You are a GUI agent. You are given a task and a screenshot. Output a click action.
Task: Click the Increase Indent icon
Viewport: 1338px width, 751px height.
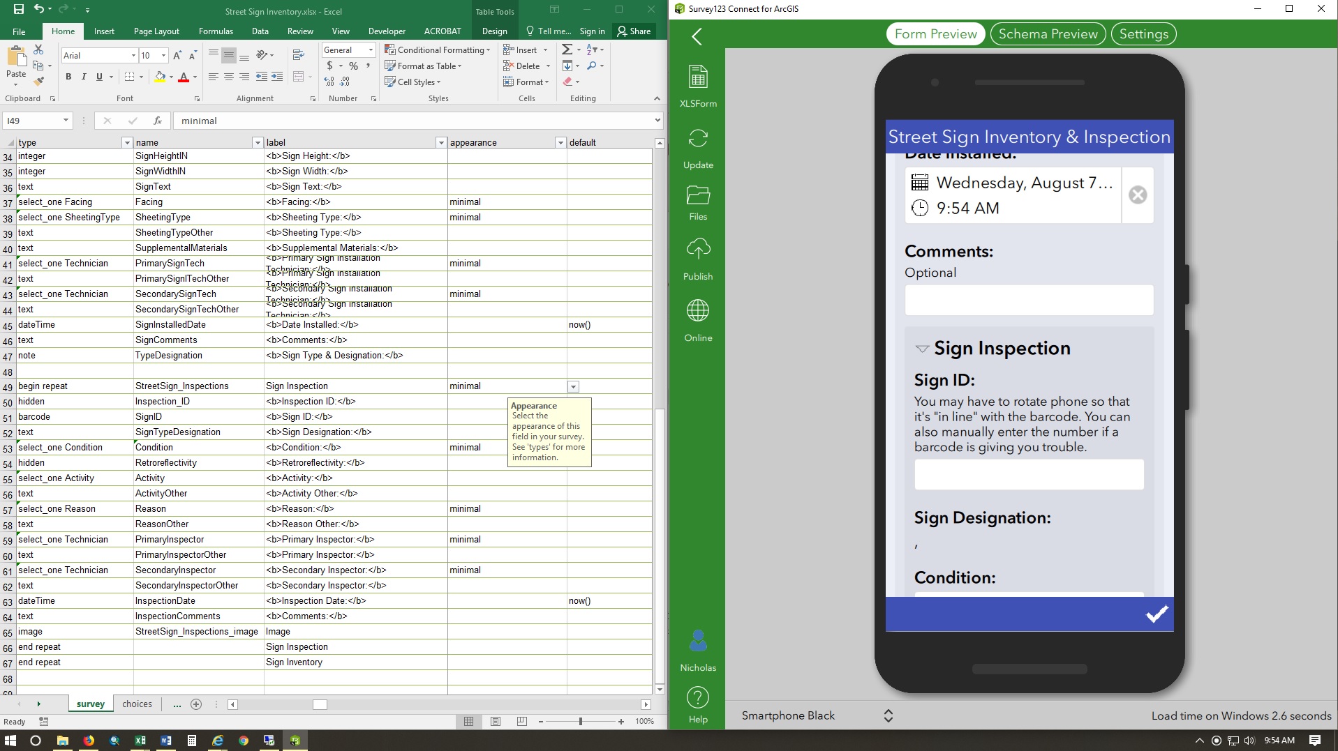pyautogui.click(x=277, y=77)
